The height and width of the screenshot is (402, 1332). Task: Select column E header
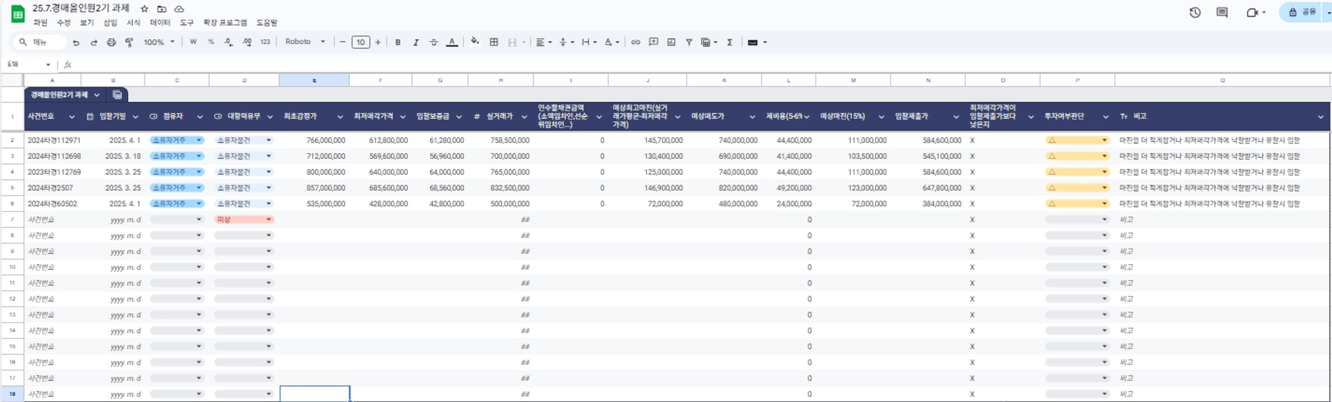coord(314,80)
